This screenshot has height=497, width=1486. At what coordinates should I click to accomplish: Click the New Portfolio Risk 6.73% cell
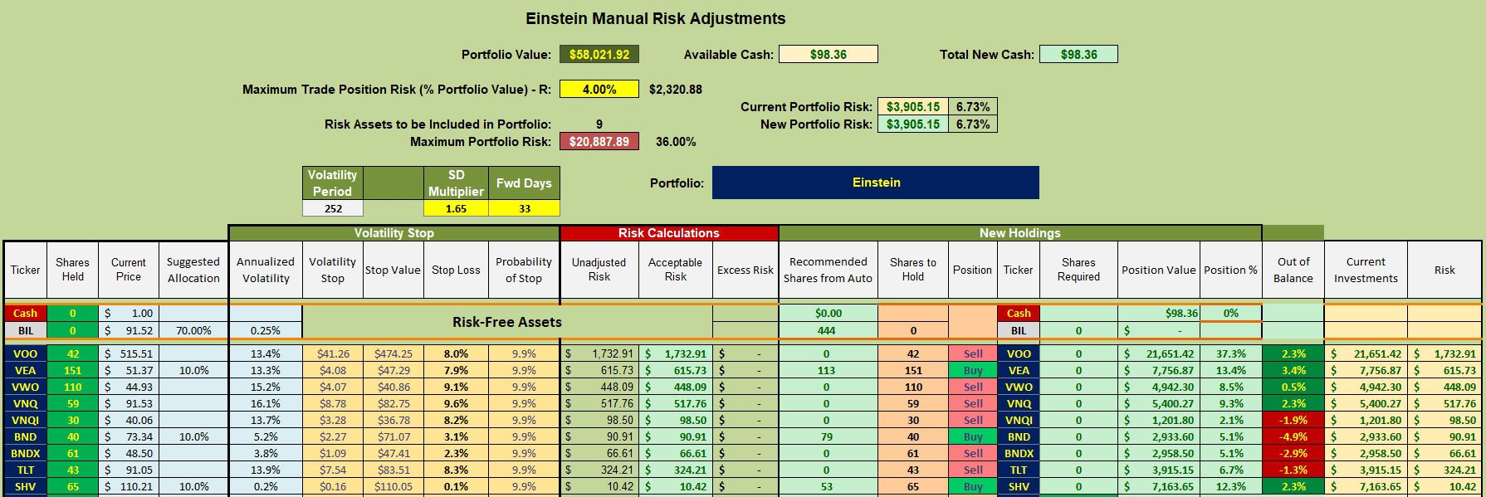pos(973,124)
